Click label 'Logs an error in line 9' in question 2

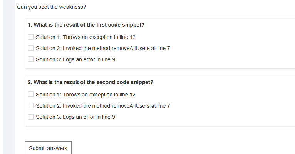click(89, 117)
